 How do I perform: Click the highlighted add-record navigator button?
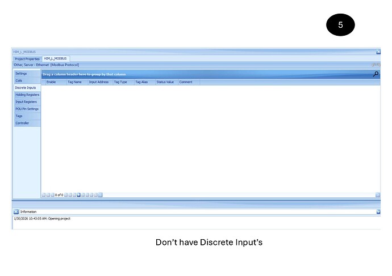[78, 195]
